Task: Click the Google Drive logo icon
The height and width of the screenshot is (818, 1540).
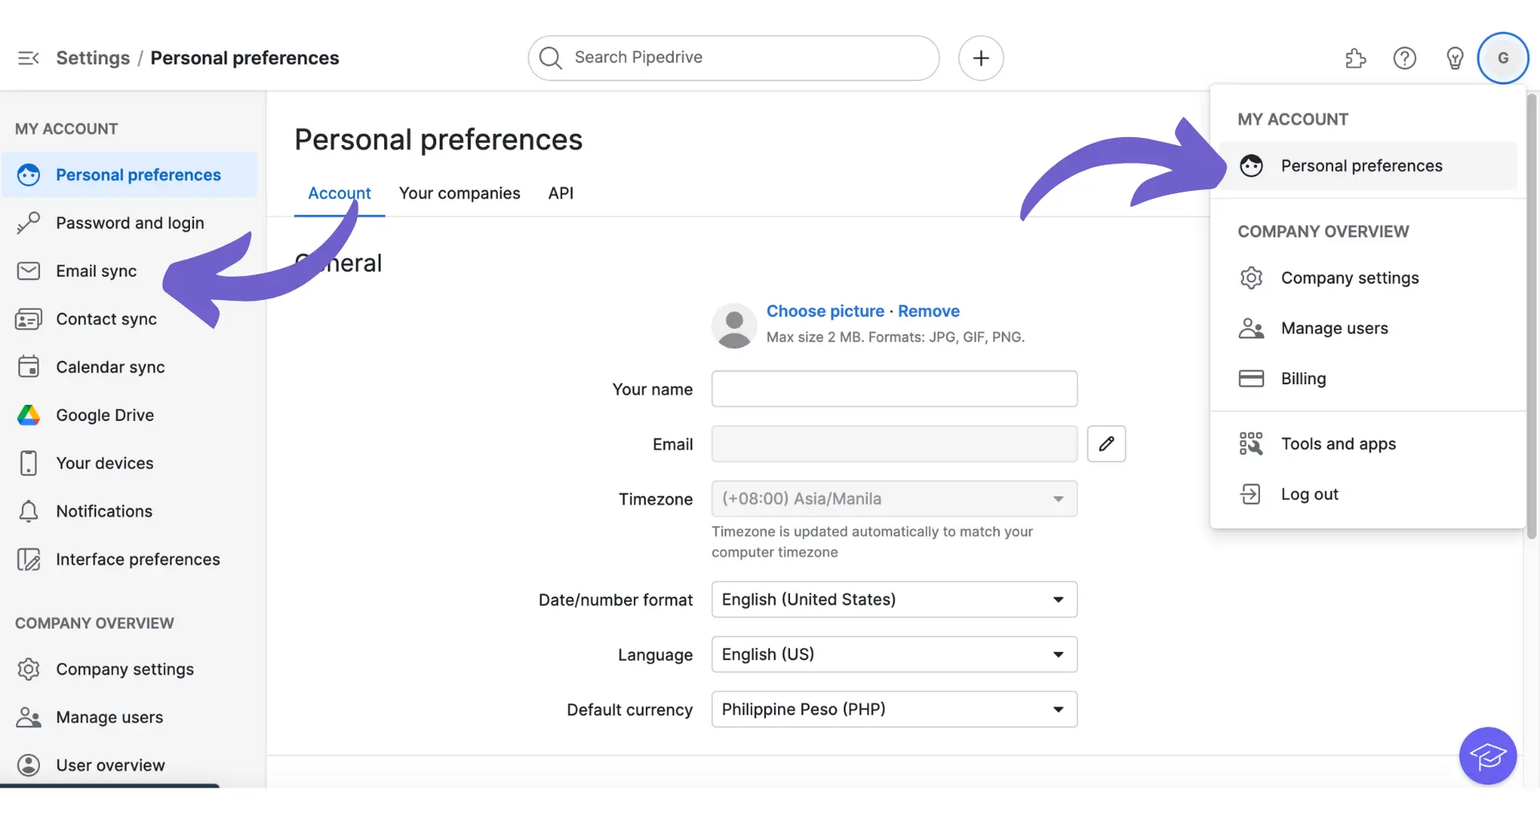Action: click(x=29, y=415)
